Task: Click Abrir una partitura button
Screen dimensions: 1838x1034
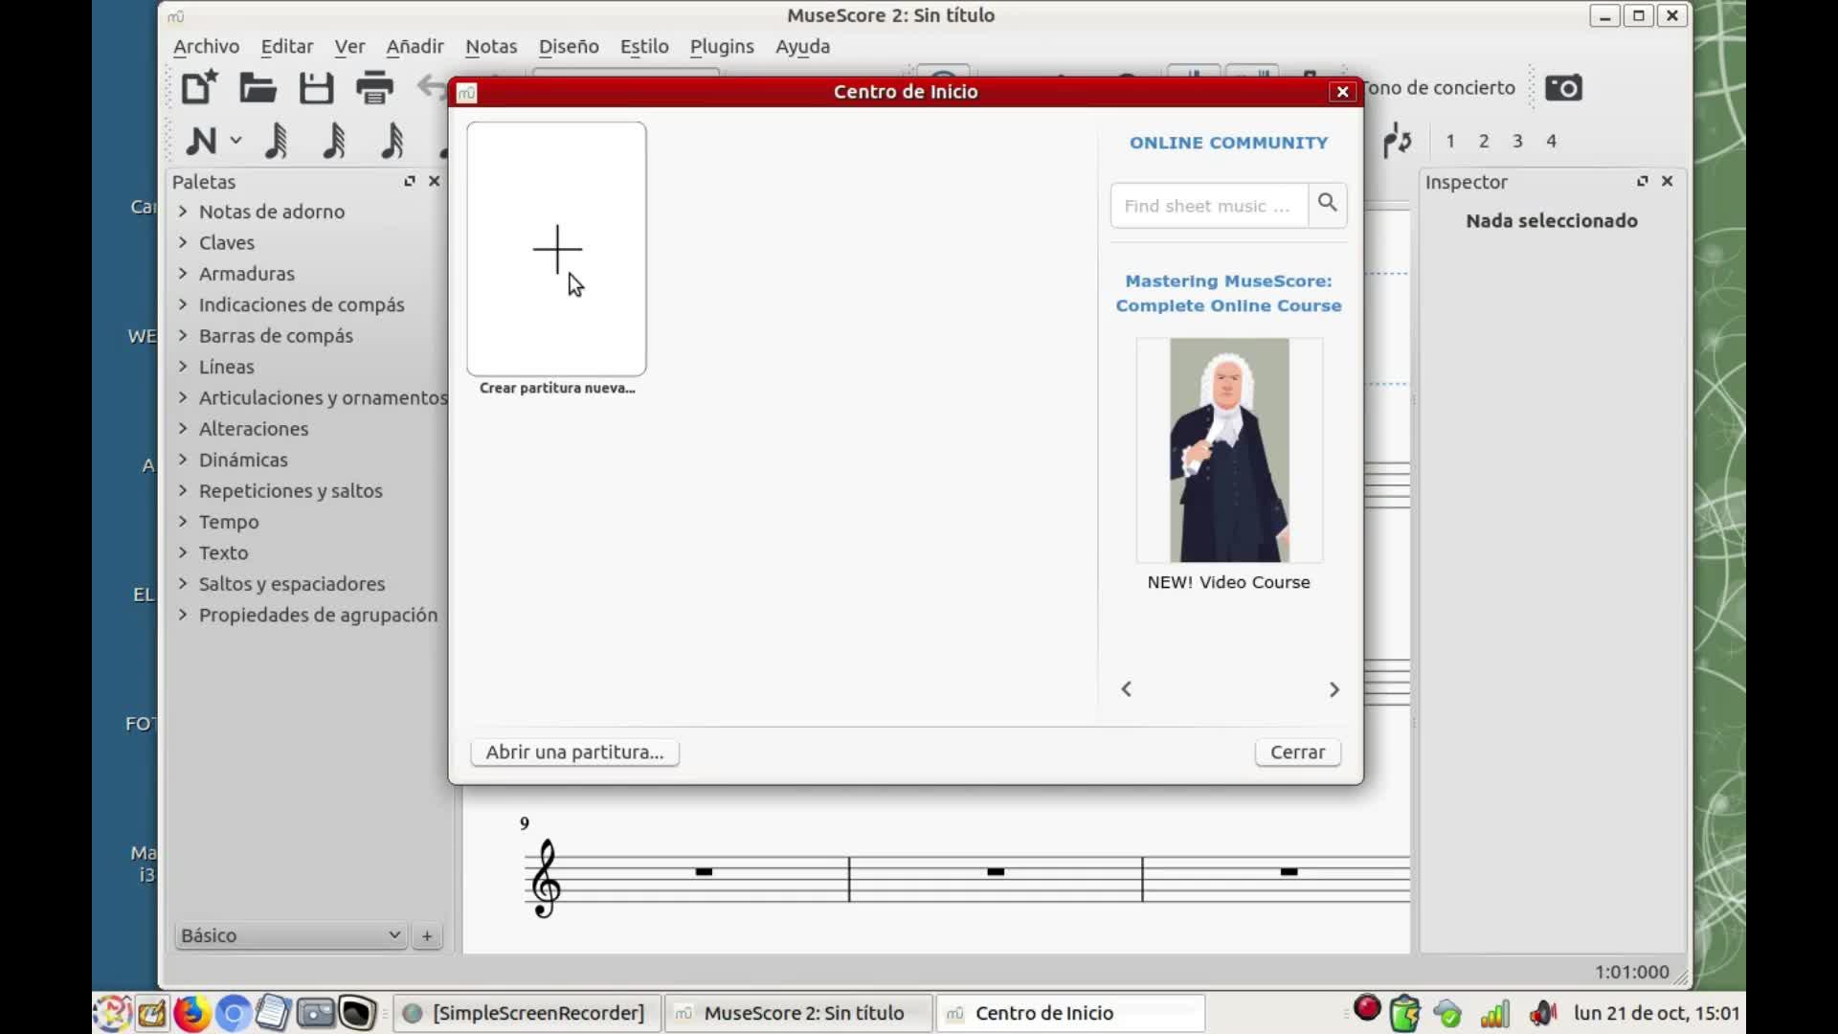Action: [574, 752]
